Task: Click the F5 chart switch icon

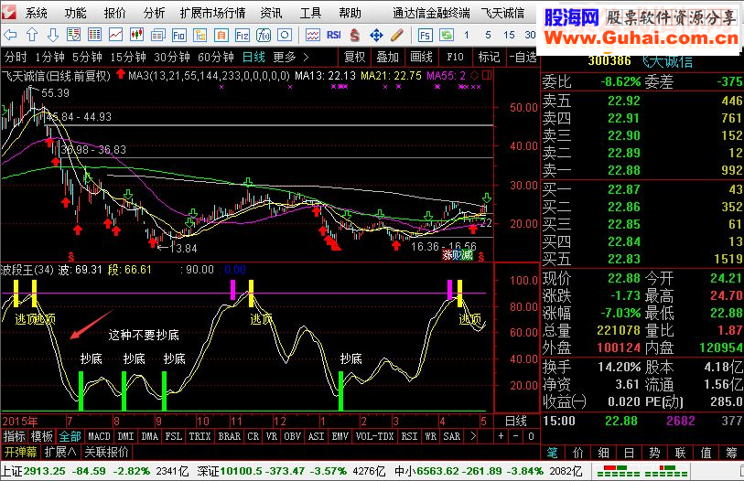Action: pos(426,35)
